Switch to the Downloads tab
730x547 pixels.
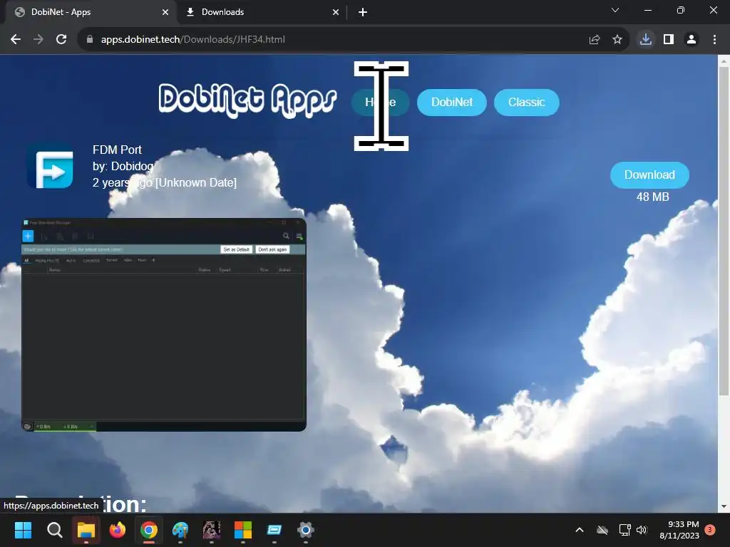tap(262, 12)
